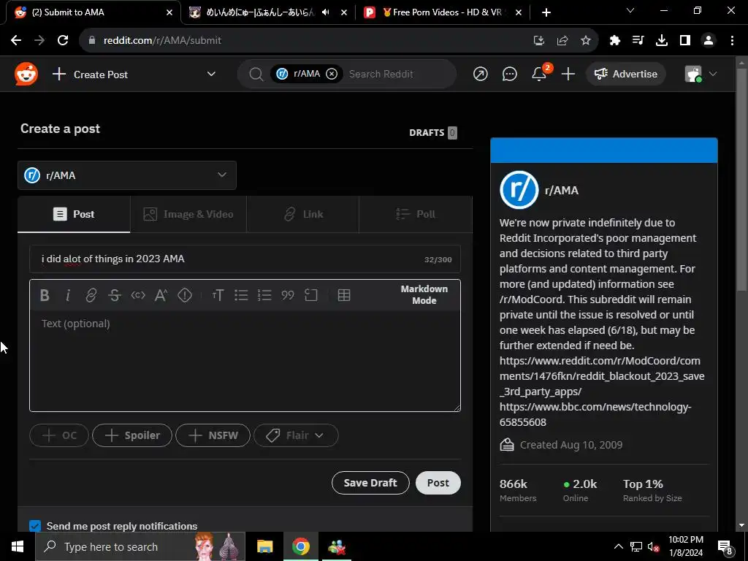This screenshot has height=561, width=748.
Task: Bookmark this page with the star icon
Action: [586, 41]
